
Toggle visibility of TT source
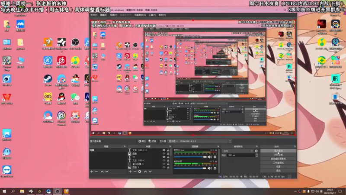click(164, 157)
